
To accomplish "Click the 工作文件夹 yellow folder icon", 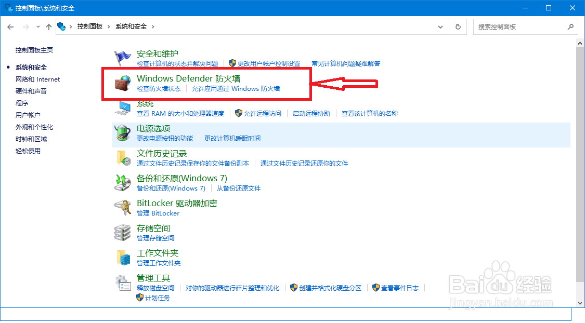I will click(122, 257).
